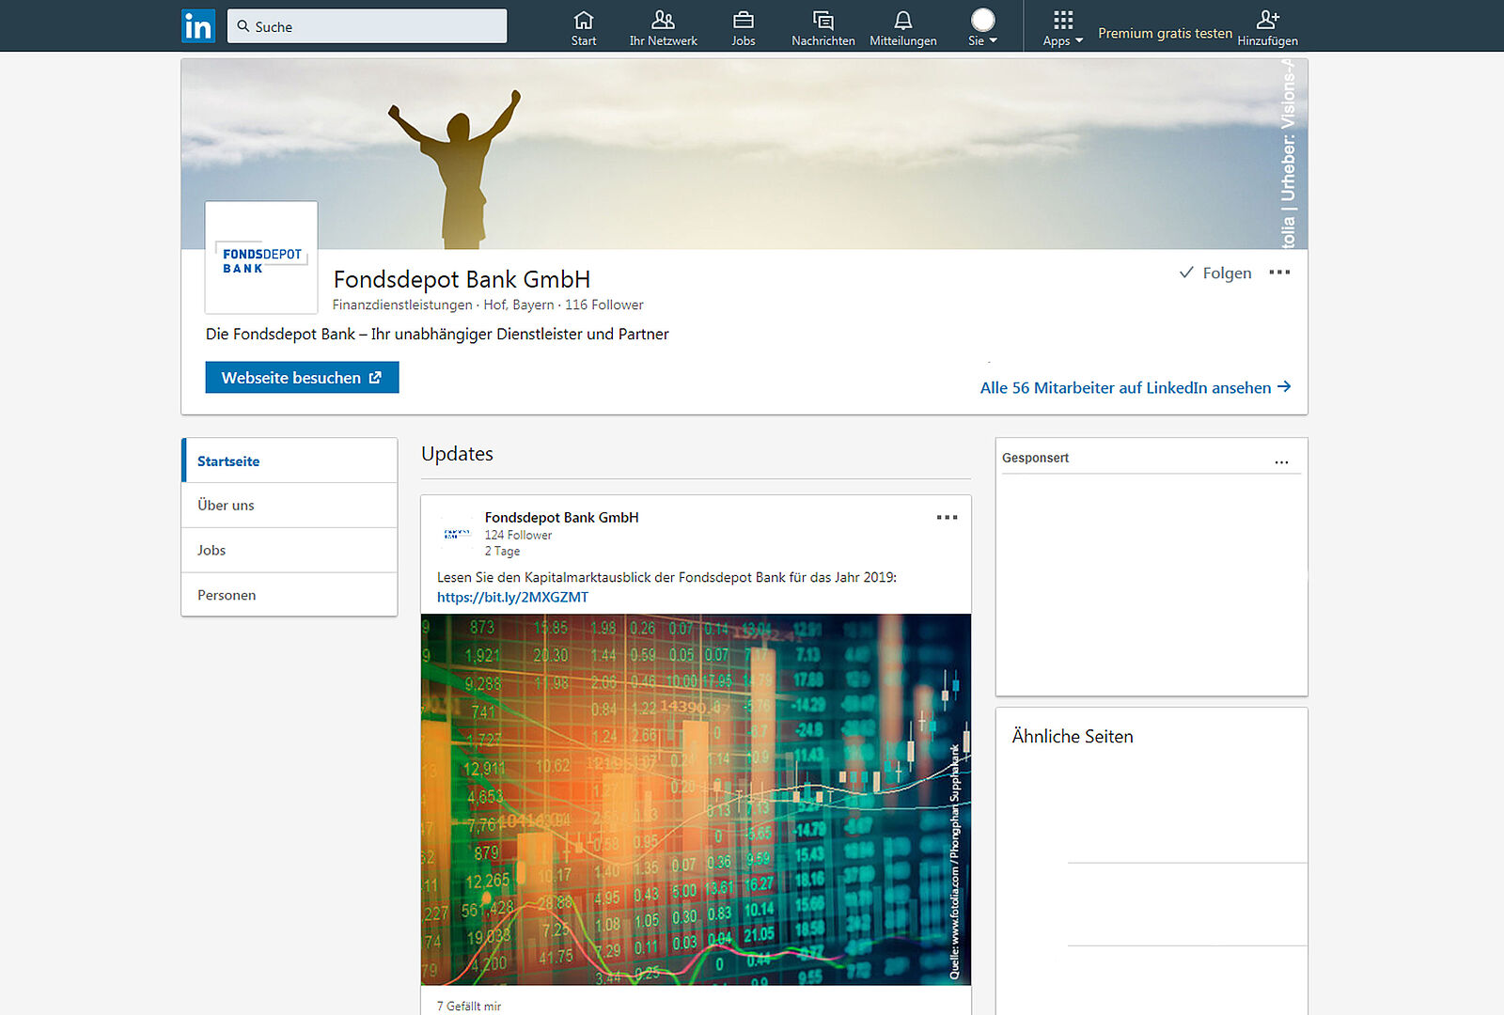
Task: Click the 7 Gefällt mir count
Action: (469, 1006)
